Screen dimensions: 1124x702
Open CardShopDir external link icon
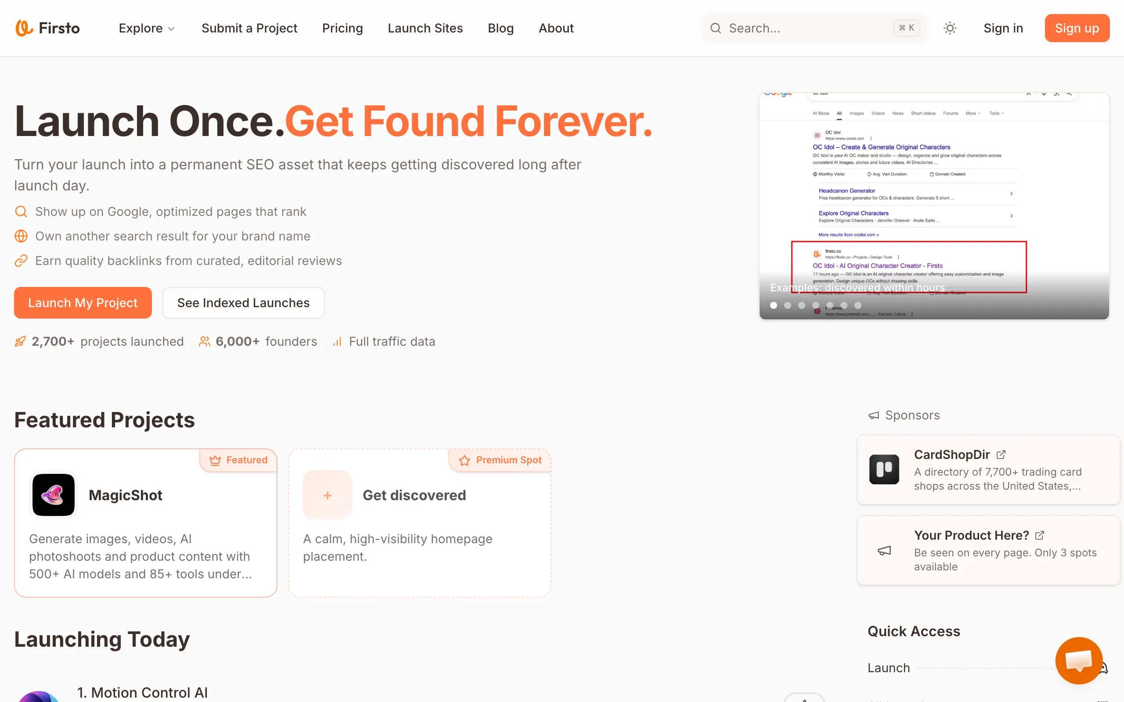[x=1001, y=455]
